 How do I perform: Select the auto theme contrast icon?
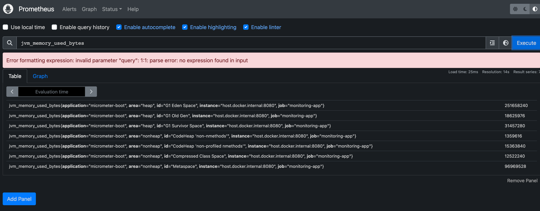535,9
